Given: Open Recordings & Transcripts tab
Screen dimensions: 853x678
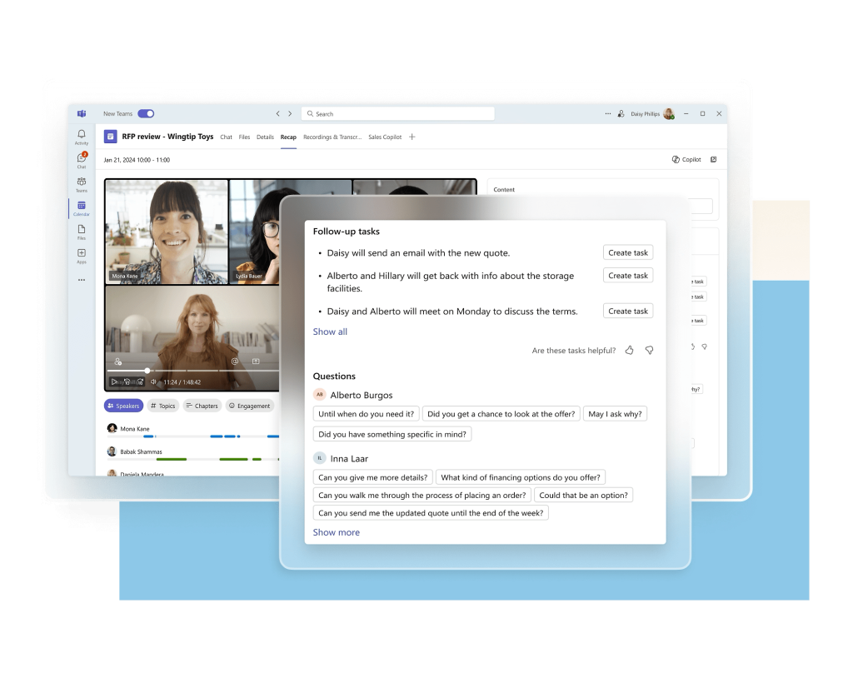Looking at the screenshot, I should [x=332, y=137].
